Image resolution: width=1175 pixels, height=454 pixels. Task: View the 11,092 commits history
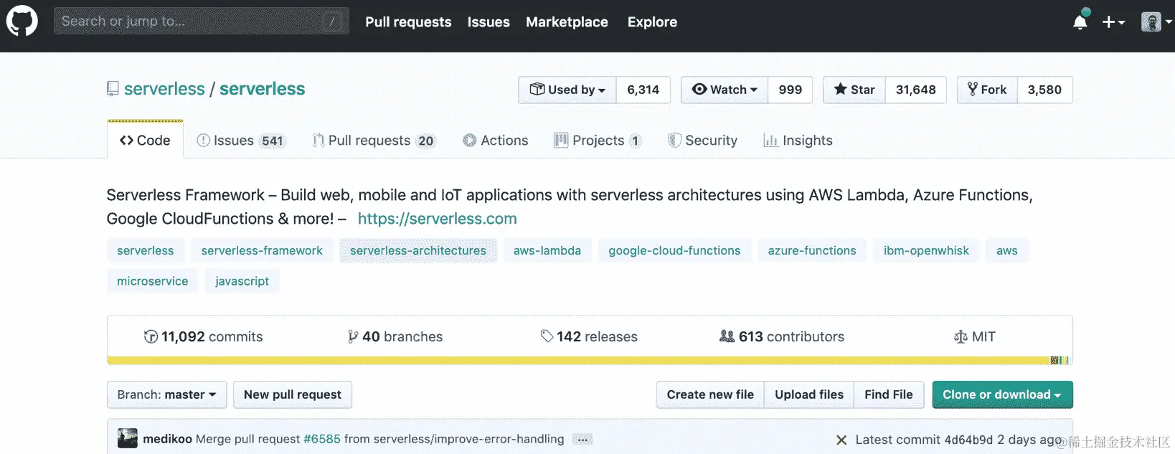coord(204,336)
